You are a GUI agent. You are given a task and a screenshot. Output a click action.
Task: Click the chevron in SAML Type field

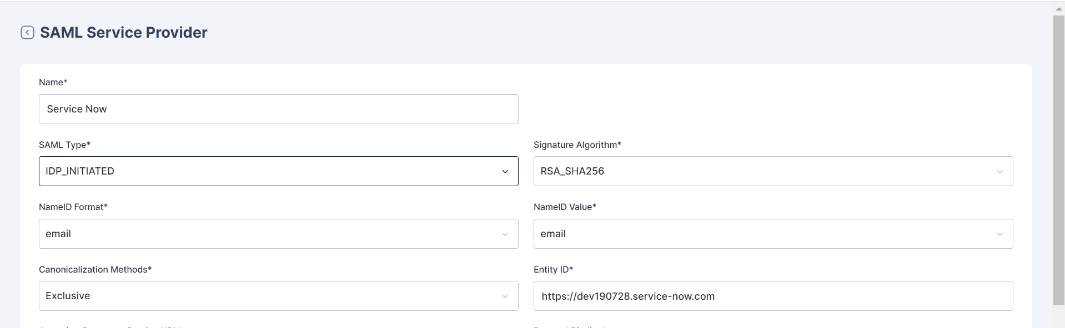pyautogui.click(x=505, y=172)
